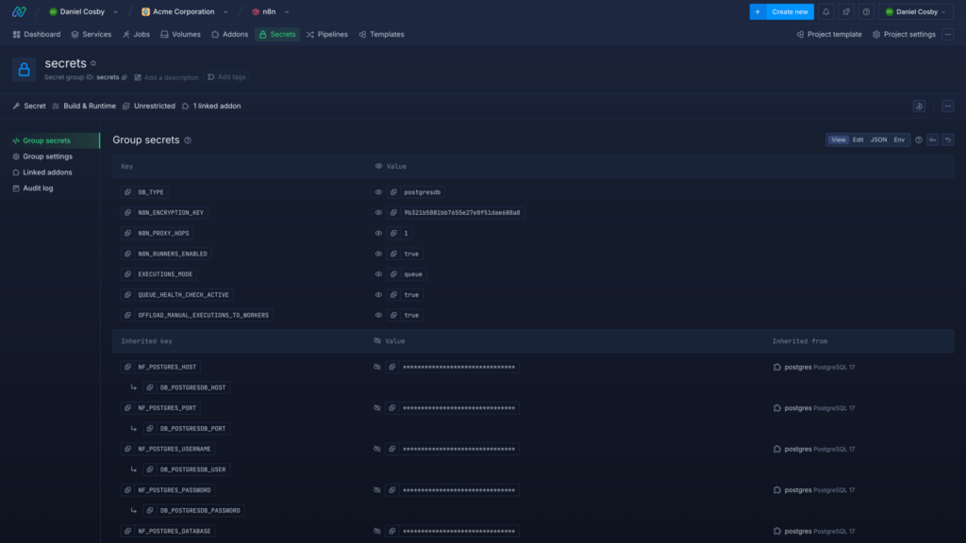Click the key icon beside Env
Image resolution: width=966 pixels, height=543 pixels.
click(x=932, y=140)
